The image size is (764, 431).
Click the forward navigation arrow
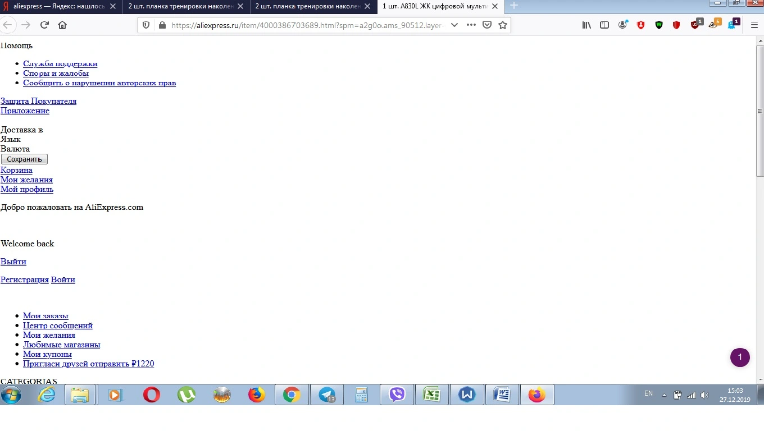pos(25,25)
